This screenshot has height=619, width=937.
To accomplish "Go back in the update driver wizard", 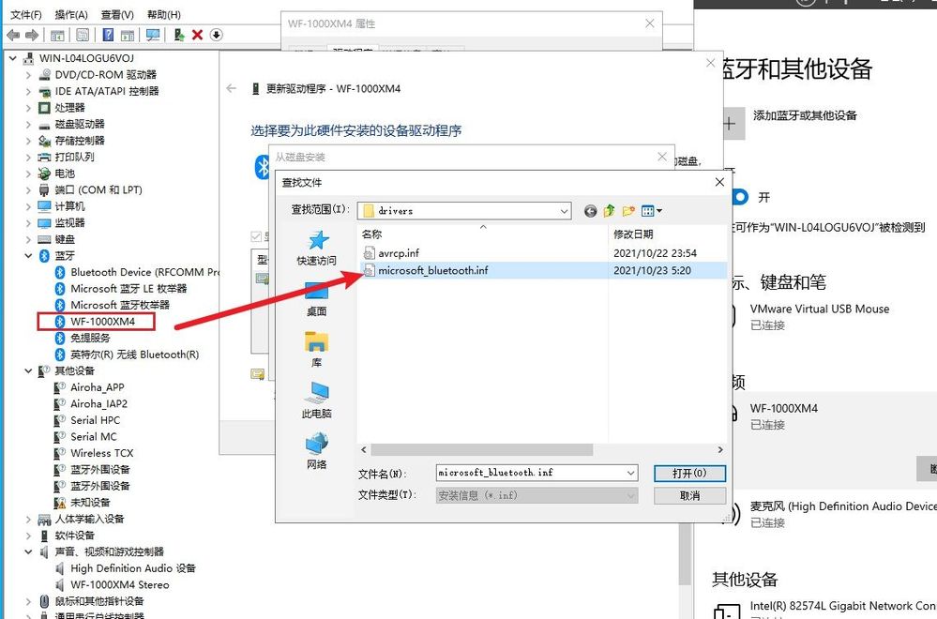I will point(232,88).
